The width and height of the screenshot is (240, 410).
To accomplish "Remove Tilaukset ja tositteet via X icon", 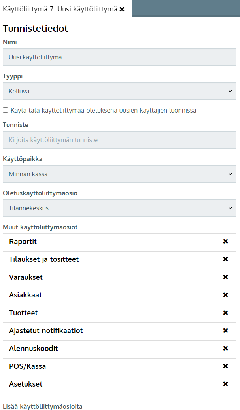I will pos(225,259).
